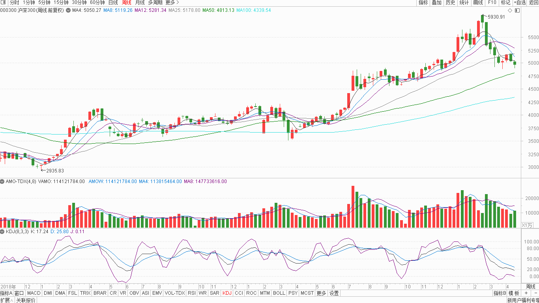Switch the indicator to MTM
Image resolution: width=539 pixels, height=303 pixels.
tap(265, 293)
